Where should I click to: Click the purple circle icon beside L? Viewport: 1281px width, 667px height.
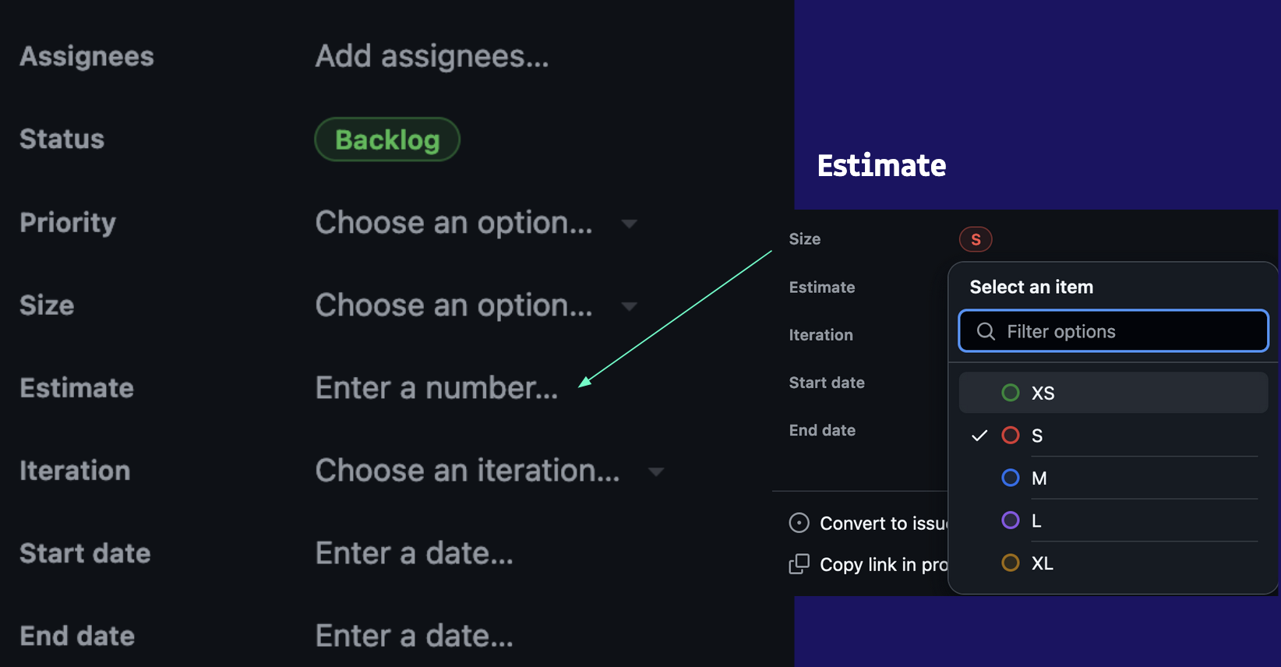coord(1011,521)
